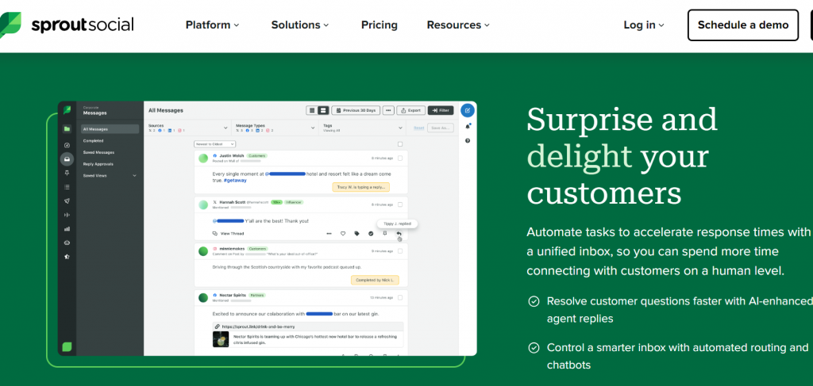Screen dimensions: 813x386
Task: Tick the select all messages checkbox
Action: click(400, 144)
